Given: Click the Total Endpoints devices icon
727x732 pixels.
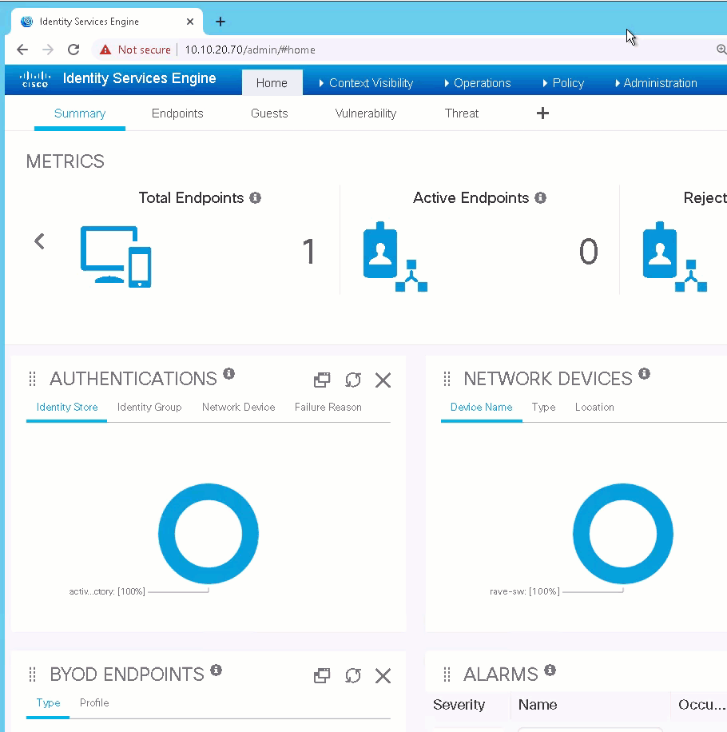Looking at the screenshot, I should (116, 257).
